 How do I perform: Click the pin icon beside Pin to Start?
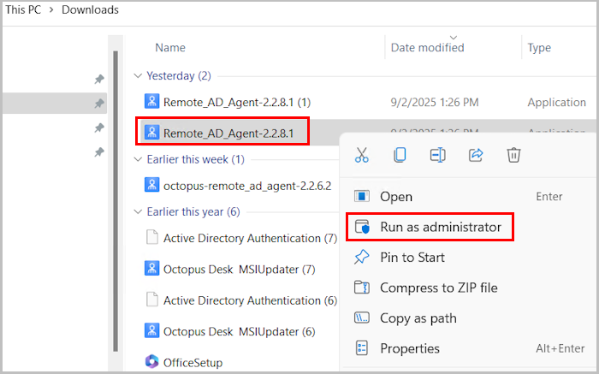(361, 257)
